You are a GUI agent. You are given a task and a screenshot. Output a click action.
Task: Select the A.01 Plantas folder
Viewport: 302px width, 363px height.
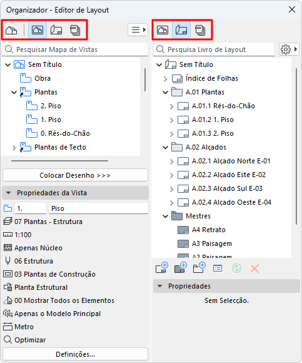198,92
